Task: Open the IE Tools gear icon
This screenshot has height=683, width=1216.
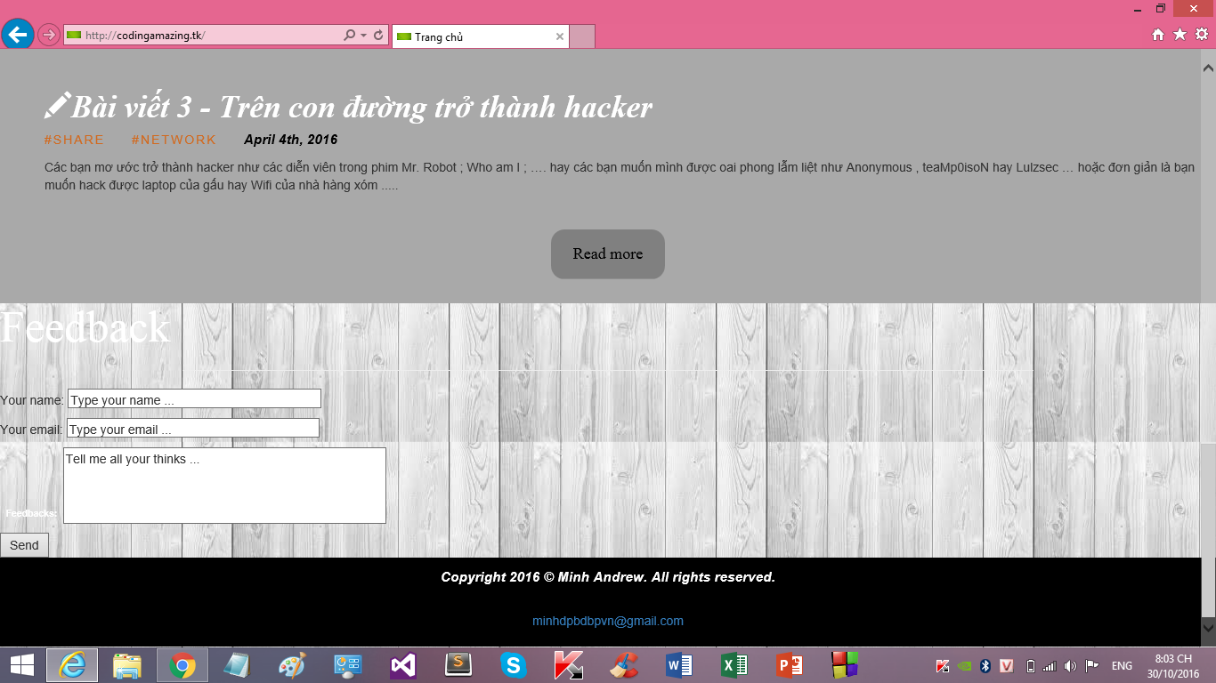Action: click(x=1201, y=35)
